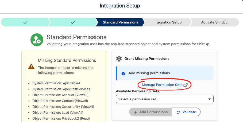Click the warning triangle icon

tap(31, 67)
